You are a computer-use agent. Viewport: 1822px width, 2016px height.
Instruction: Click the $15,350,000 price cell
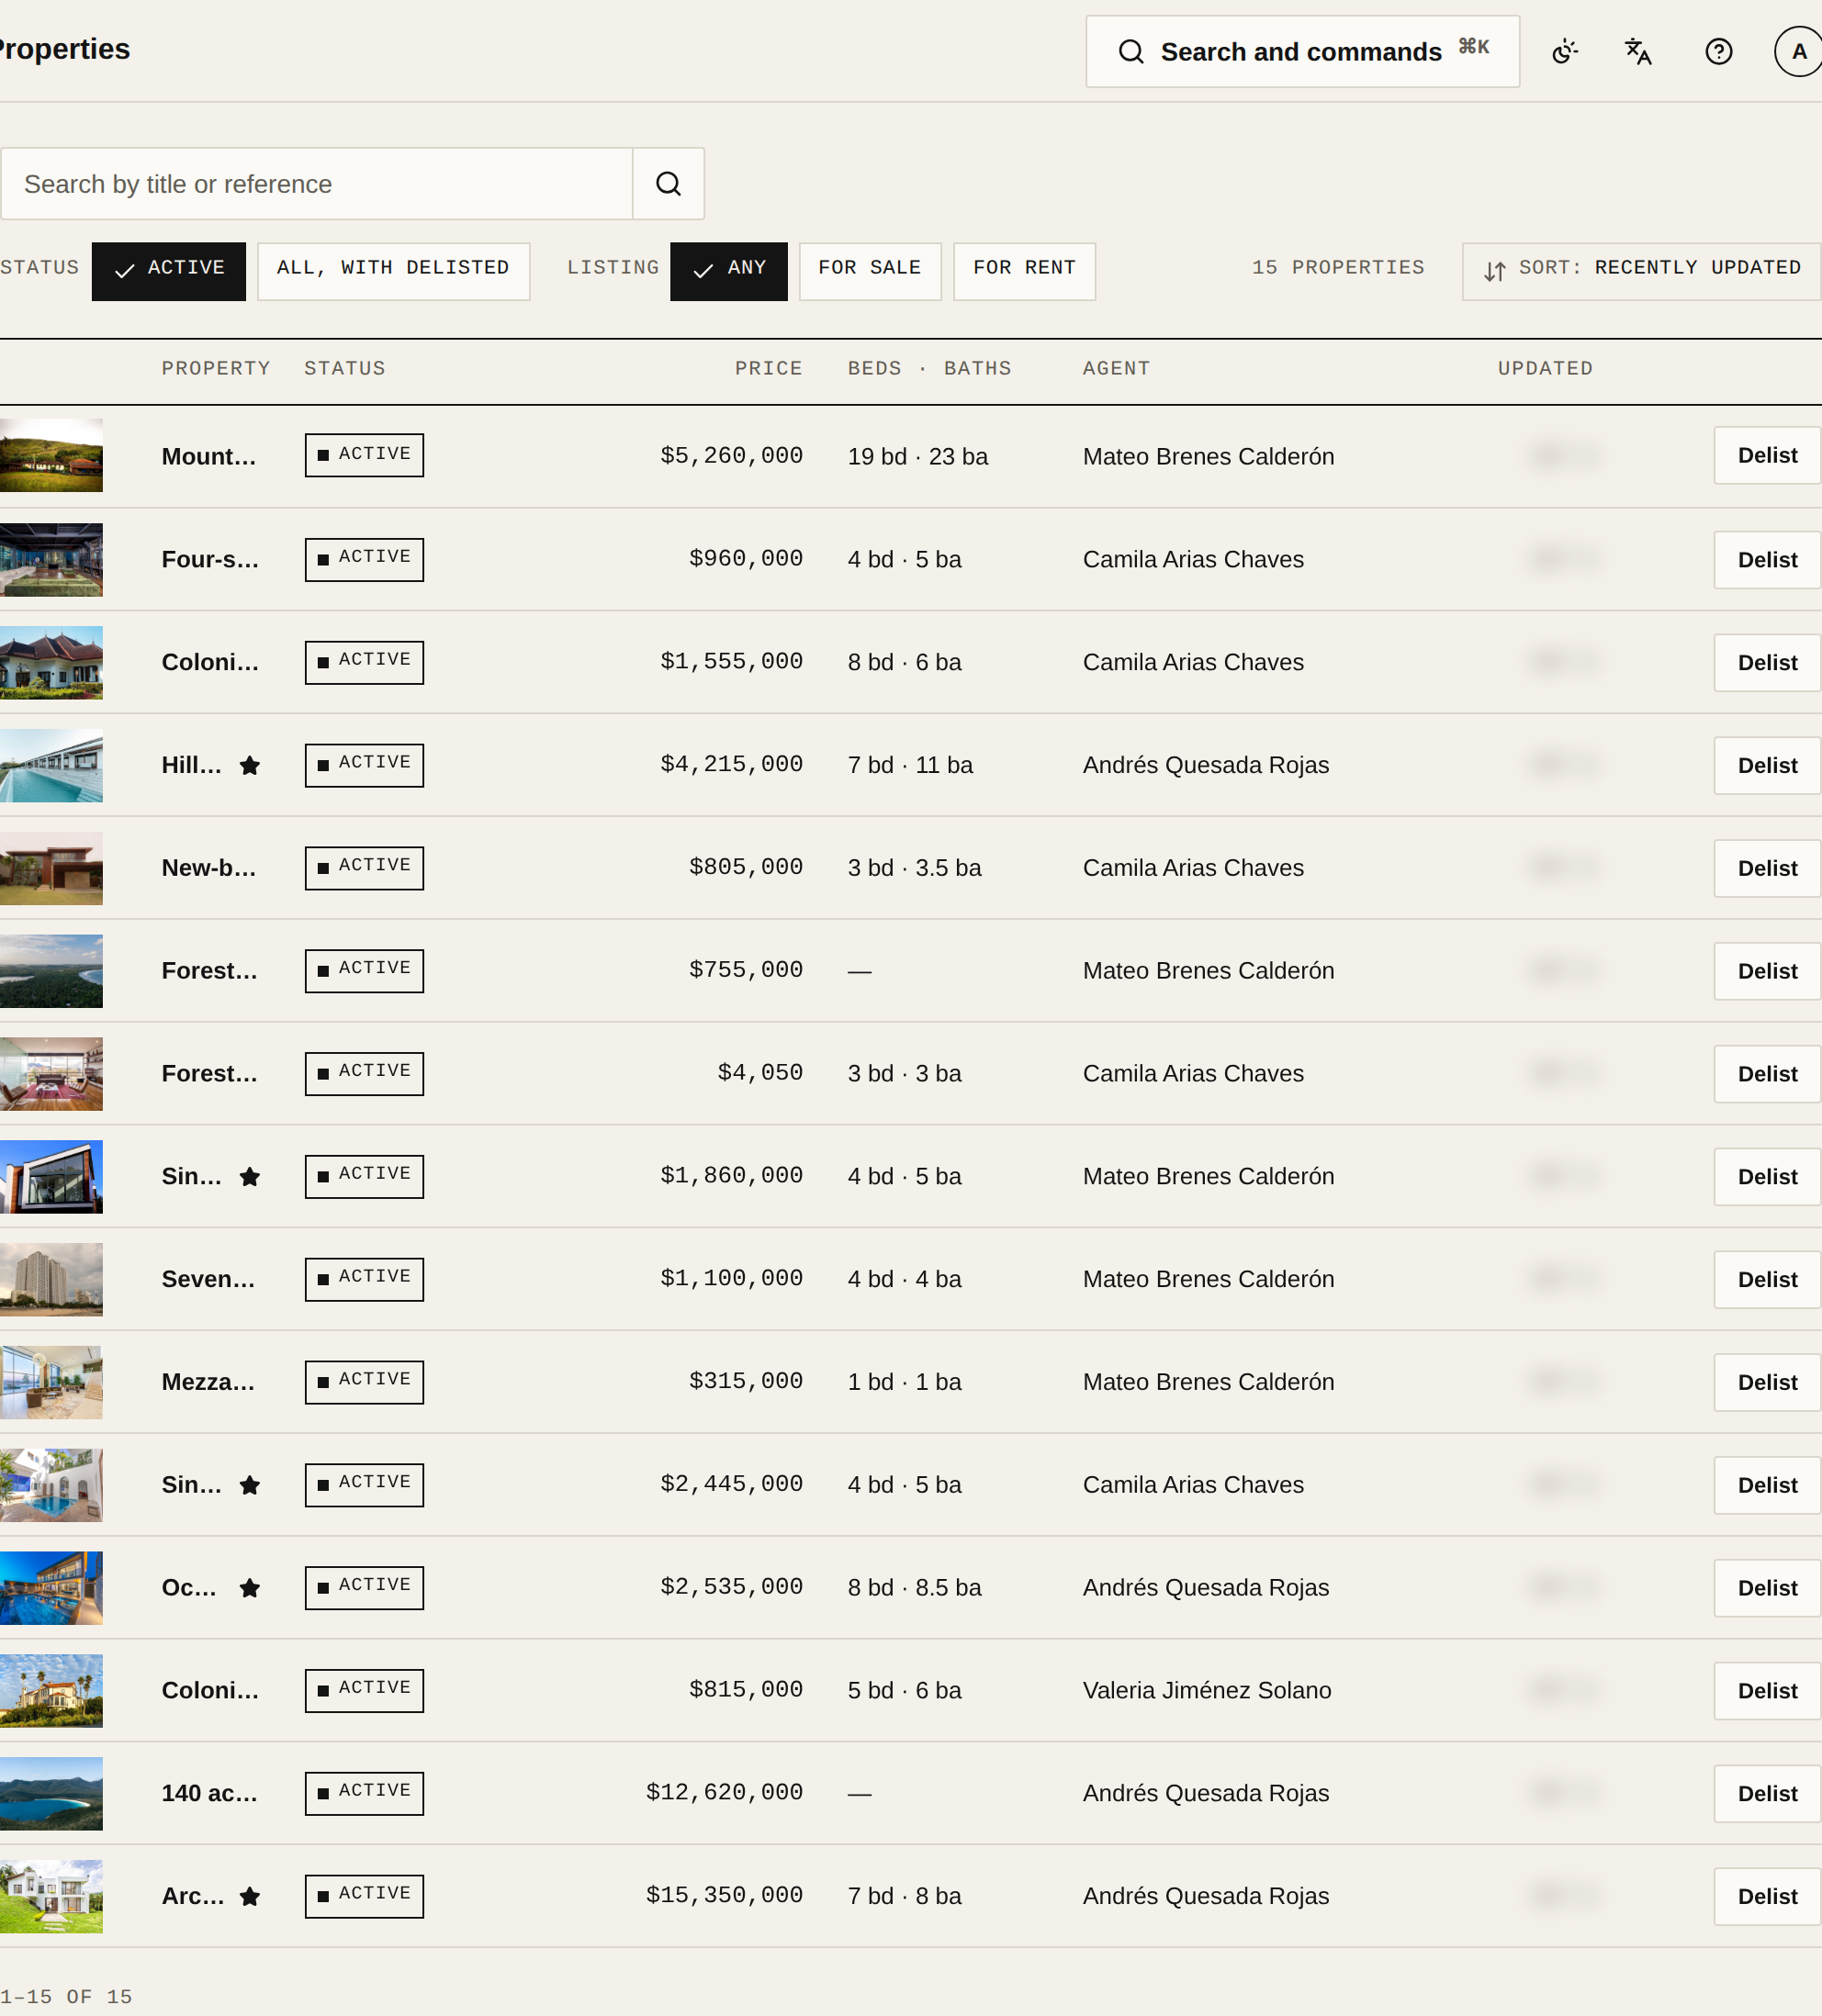[x=725, y=1896]
